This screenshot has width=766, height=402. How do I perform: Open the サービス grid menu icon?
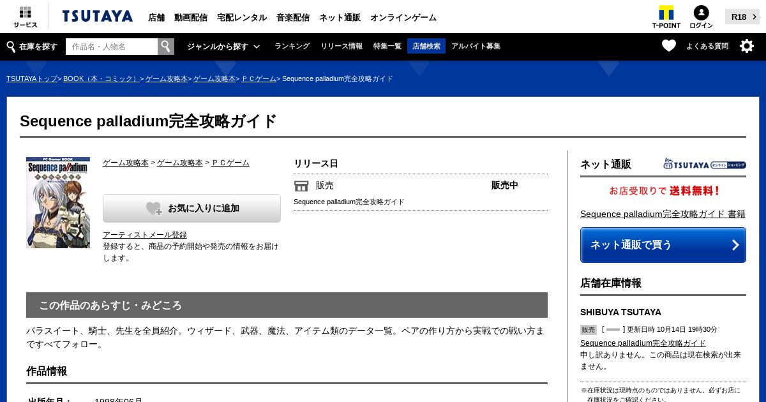(x=25, y=17)
